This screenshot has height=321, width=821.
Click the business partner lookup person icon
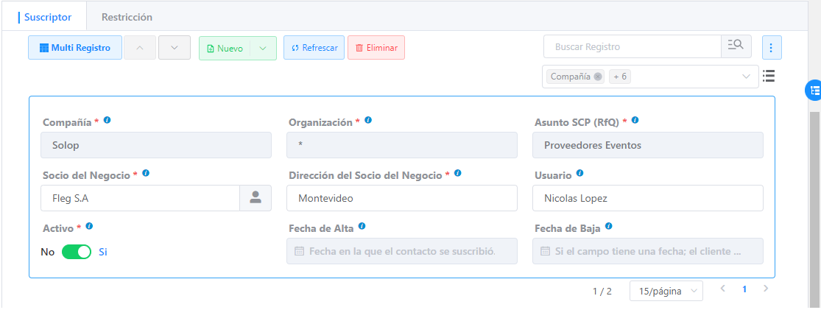pos(256,197)
